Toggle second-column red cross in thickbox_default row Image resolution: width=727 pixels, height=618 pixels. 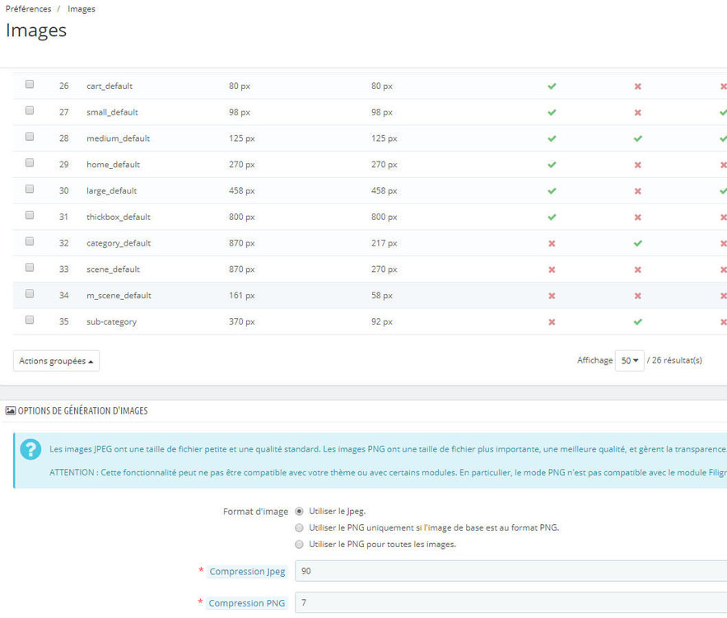(x=638, y=218)
